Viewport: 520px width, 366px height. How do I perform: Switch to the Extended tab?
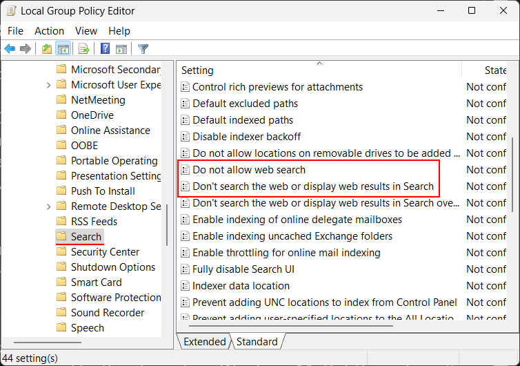point(204,342)
